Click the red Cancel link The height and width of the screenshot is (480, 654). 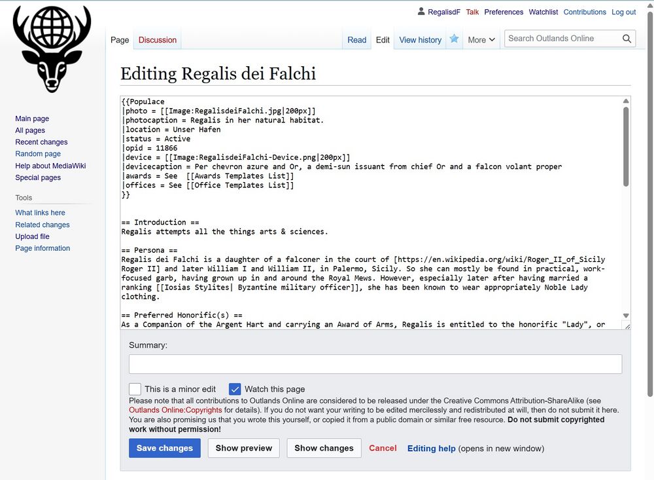click(x=383, y=448)
